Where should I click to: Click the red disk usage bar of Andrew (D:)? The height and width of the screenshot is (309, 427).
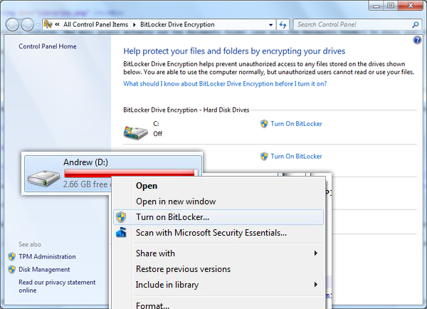pos(130,173)
